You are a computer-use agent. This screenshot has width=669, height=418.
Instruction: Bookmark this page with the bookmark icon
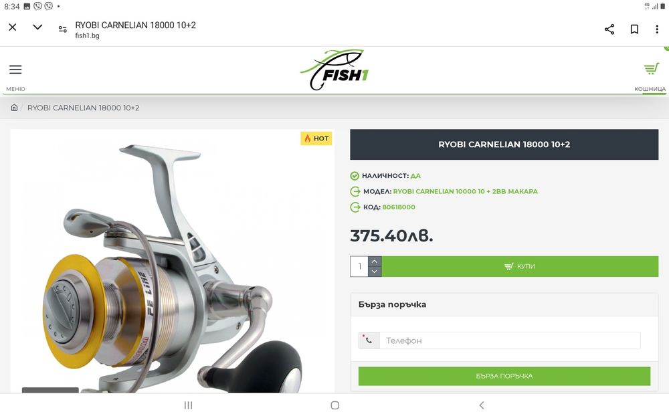[x=634, y=29]
